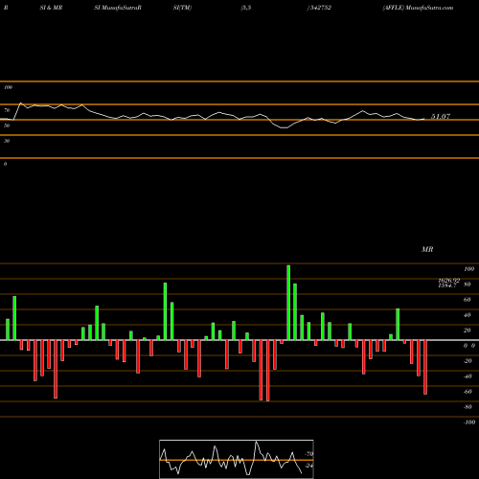Click the MR right axis label '-40'
479x479 pixels.
pos(468,376)
